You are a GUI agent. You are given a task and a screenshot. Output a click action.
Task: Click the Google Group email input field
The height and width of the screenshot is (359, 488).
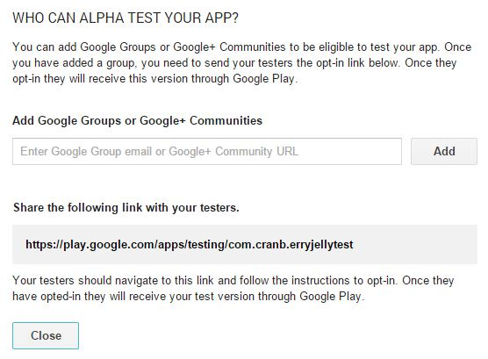(207, 151)
